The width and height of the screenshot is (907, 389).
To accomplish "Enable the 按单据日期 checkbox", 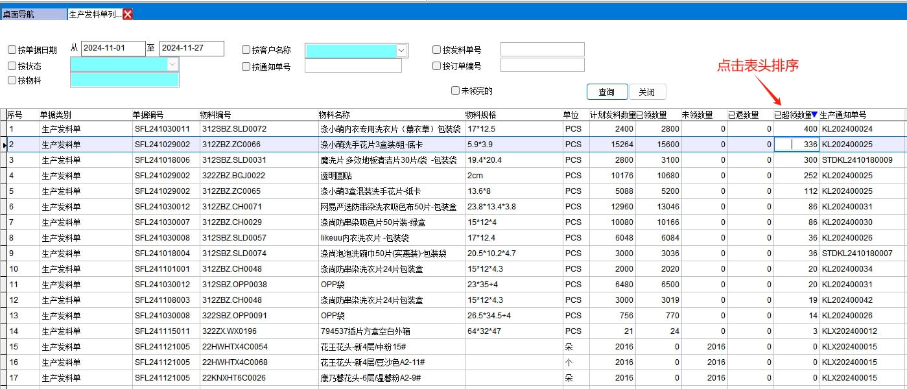I will pos(12,50).
